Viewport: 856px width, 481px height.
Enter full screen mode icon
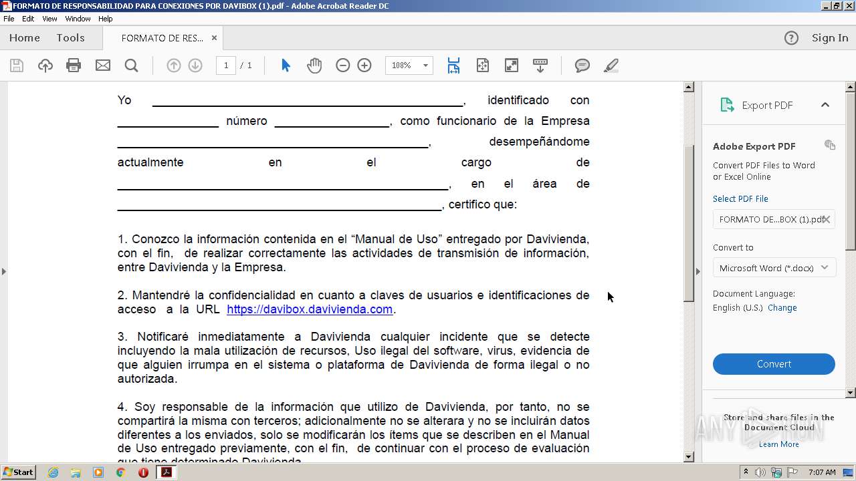[511, 65]
